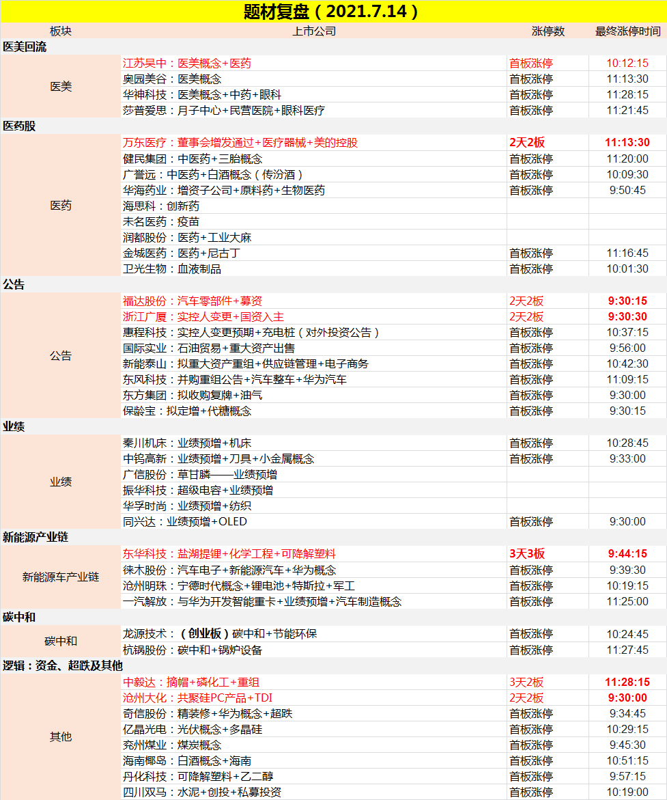
Task: Select the cell 保龄宝：拟定增+代糖概念
Action: tap(313, 411)
